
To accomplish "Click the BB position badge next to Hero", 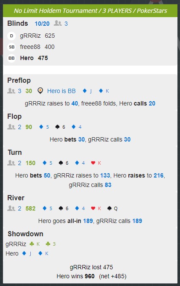I will point(12,58).
